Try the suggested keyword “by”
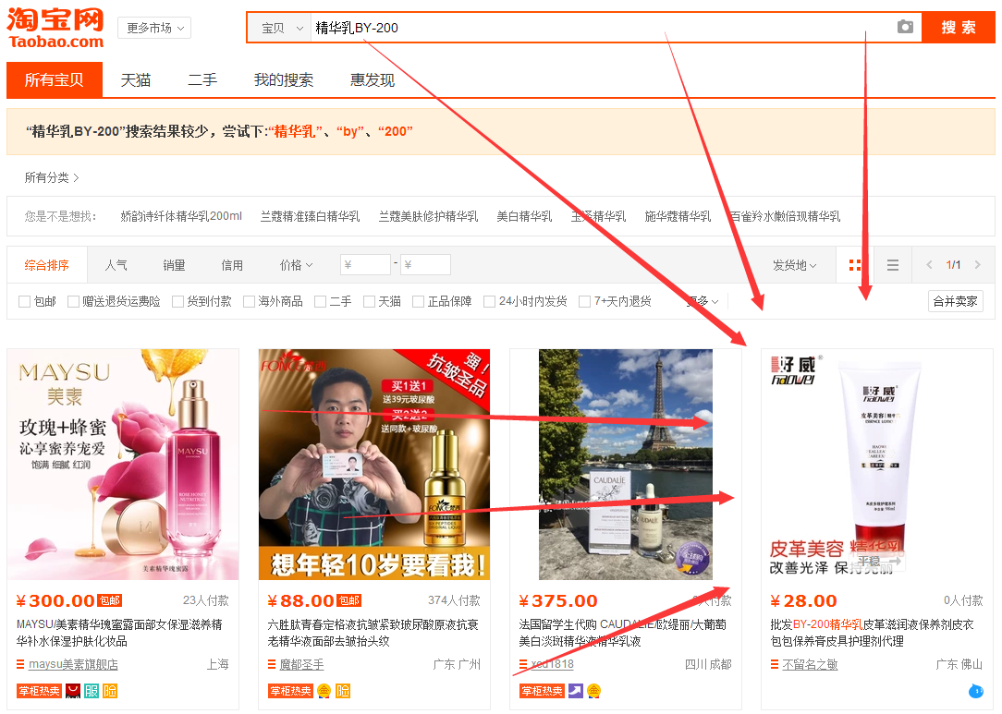Screen dimensions: 1002x714 350,131
